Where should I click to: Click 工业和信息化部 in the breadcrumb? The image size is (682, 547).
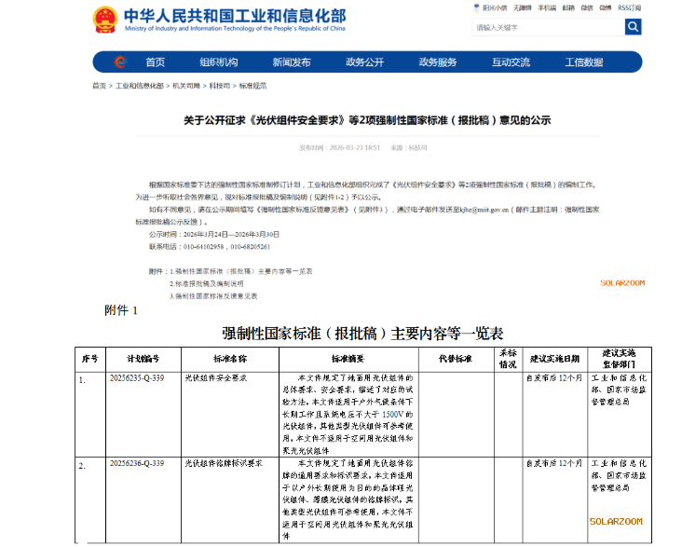pyautogui.click(x=139, y=86)
